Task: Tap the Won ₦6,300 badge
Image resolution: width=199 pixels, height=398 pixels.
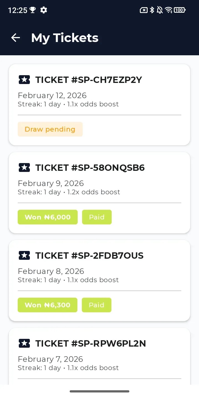Action: tap(48, 305)
